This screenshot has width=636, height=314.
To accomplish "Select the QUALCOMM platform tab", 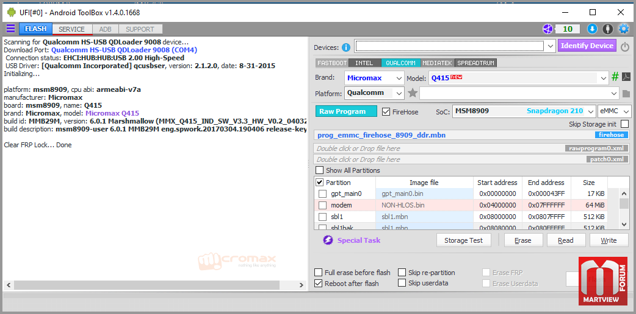I will [x=400, y=63].
